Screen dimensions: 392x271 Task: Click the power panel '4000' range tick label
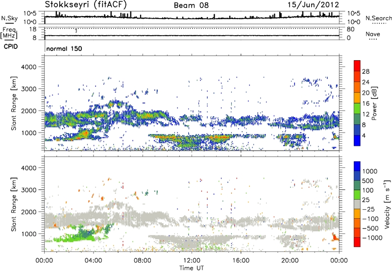pyautogui.click(x=29, y=67)
